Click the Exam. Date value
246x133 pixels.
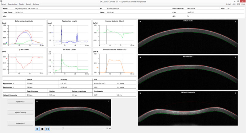(x=19, y=12)
